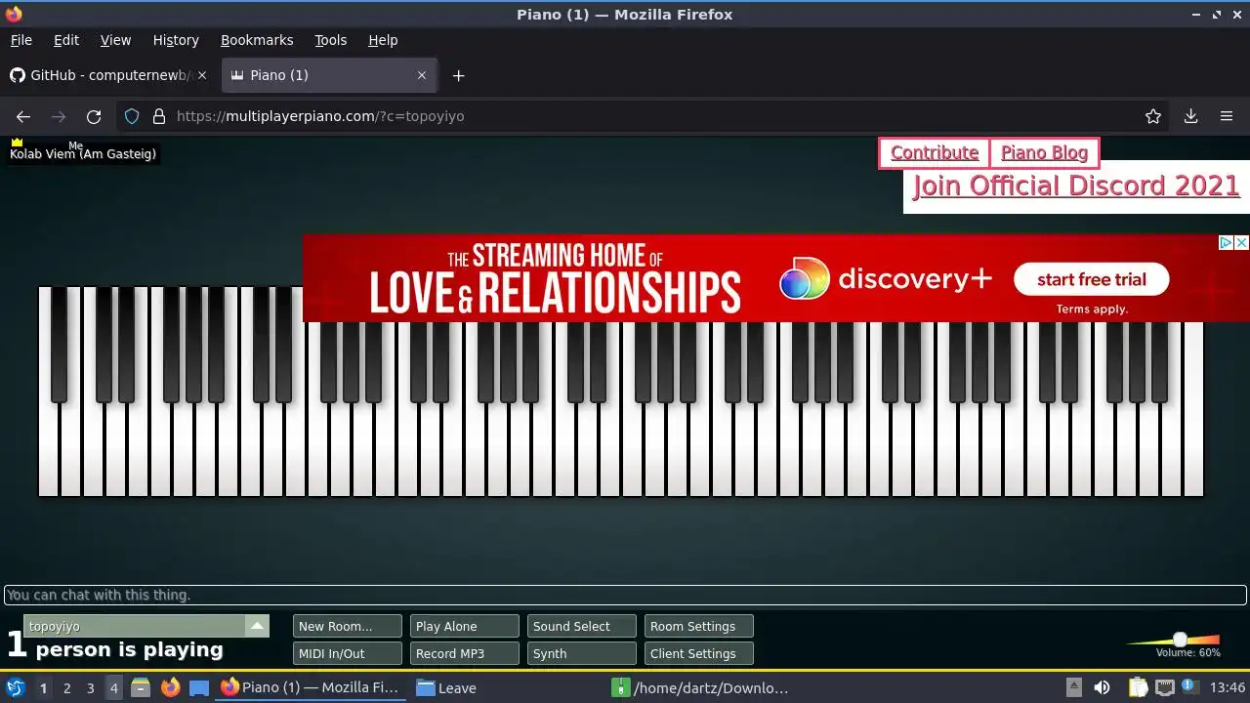Click the Kolab Viem (Am Gasteig) username tag
1250x703 pixels.
(83, 153)
